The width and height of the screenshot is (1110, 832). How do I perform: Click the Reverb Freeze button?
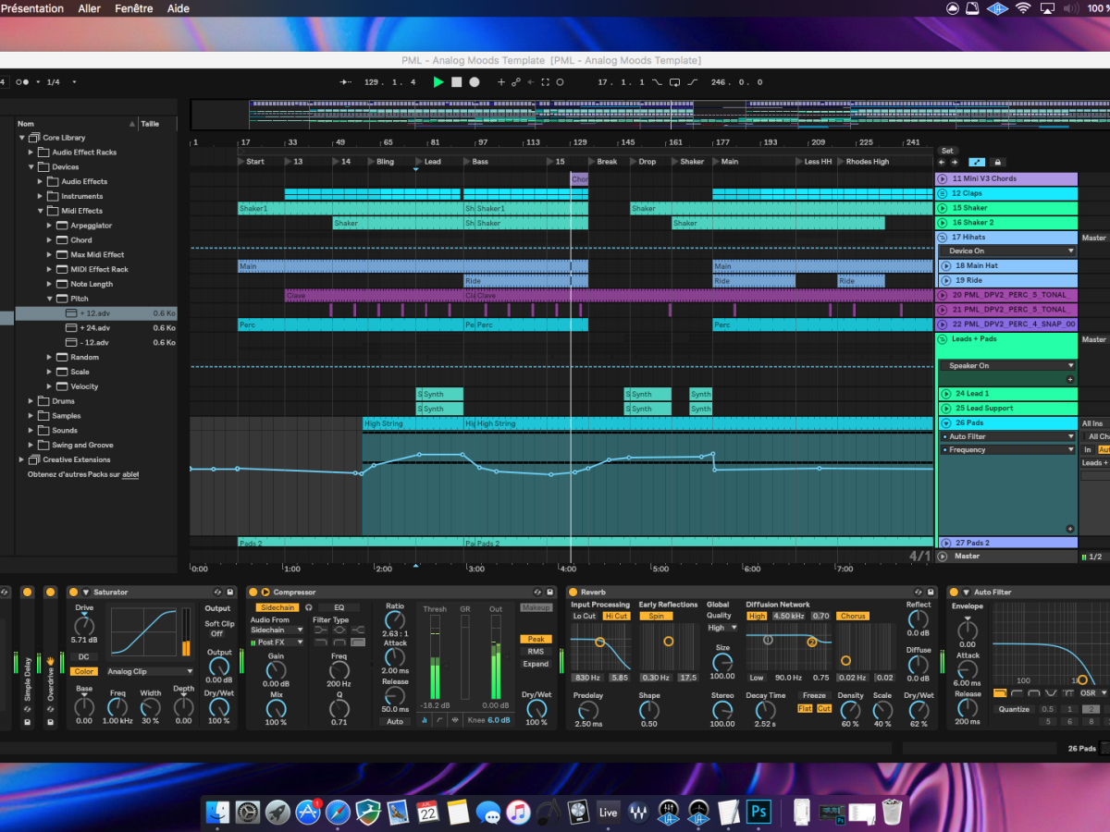pos(814,695)
